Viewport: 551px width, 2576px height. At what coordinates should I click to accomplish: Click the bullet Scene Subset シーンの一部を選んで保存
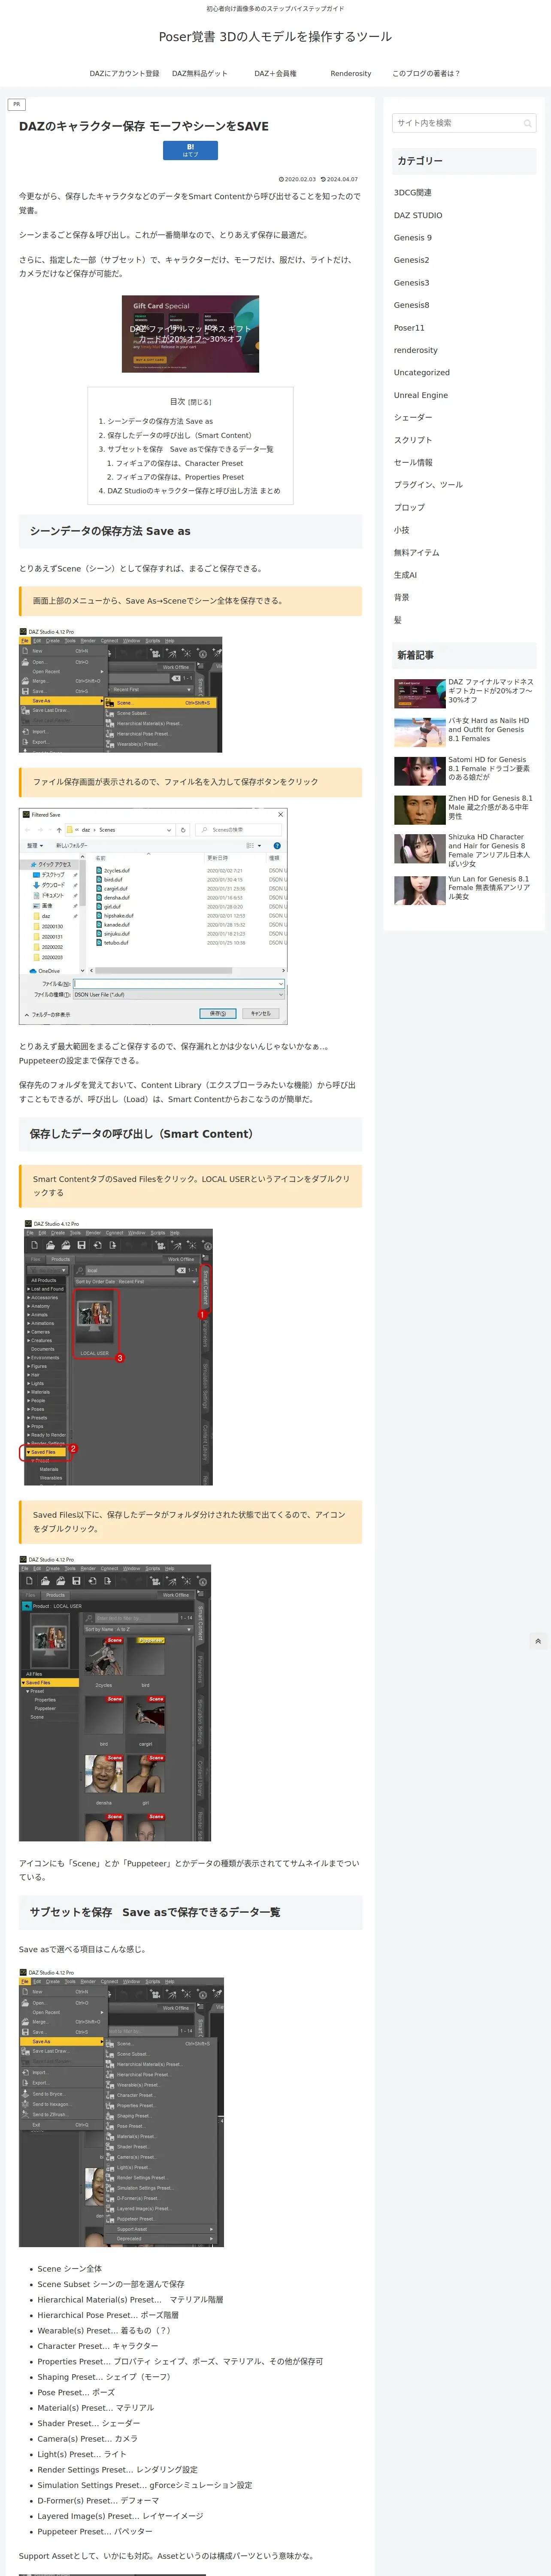(x=111, y=2284)
